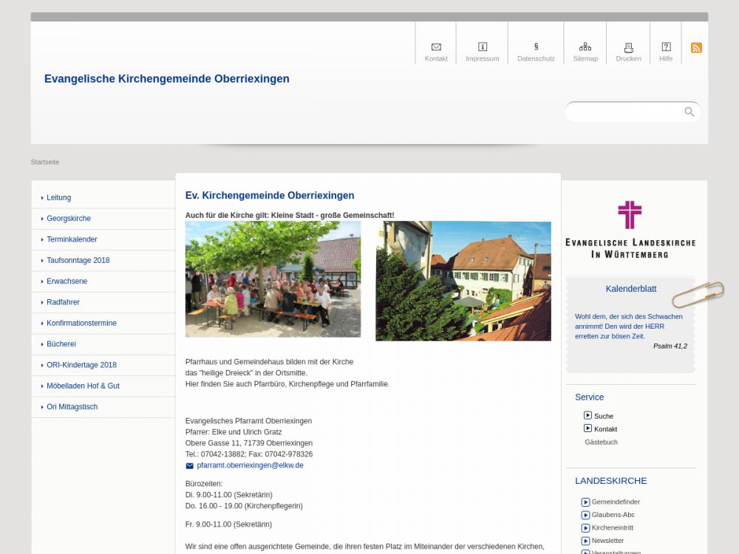Viewport: 739px width, 554px height.
Task: Go to ORI-Kindertage 2018 page
Action: [81, 365]
